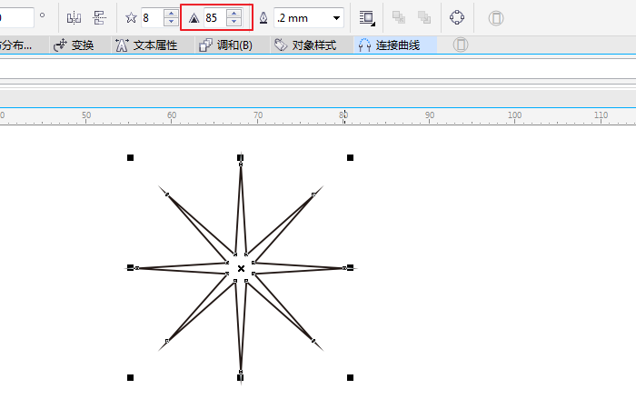
Task: Increase the star points count
Action: coord(171,14)
